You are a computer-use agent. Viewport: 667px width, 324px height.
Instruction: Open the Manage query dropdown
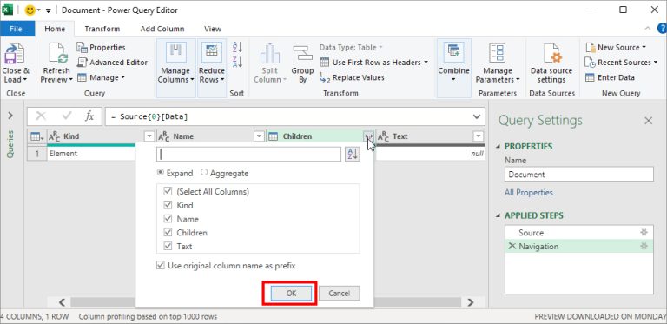pyautogui.click(x=102, y=78)
